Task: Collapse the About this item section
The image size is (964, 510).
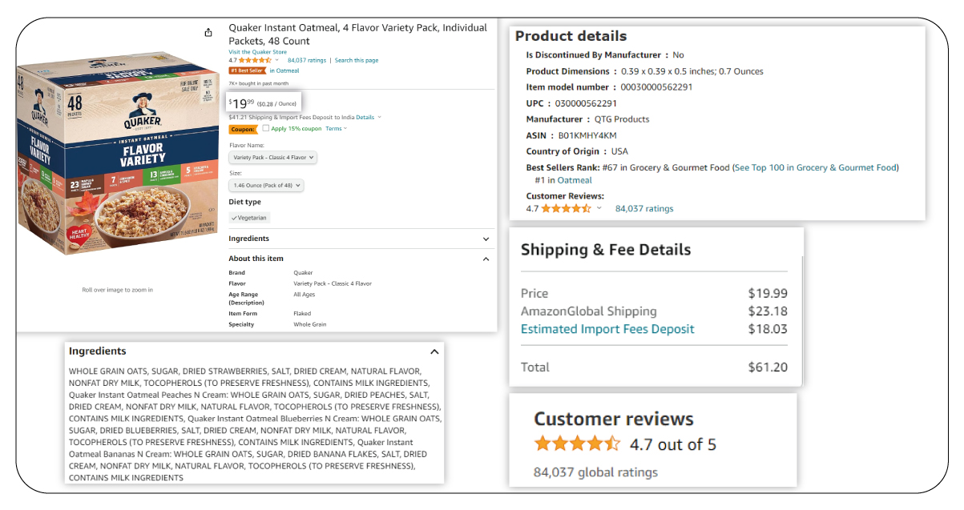Action: click(486, 259)
